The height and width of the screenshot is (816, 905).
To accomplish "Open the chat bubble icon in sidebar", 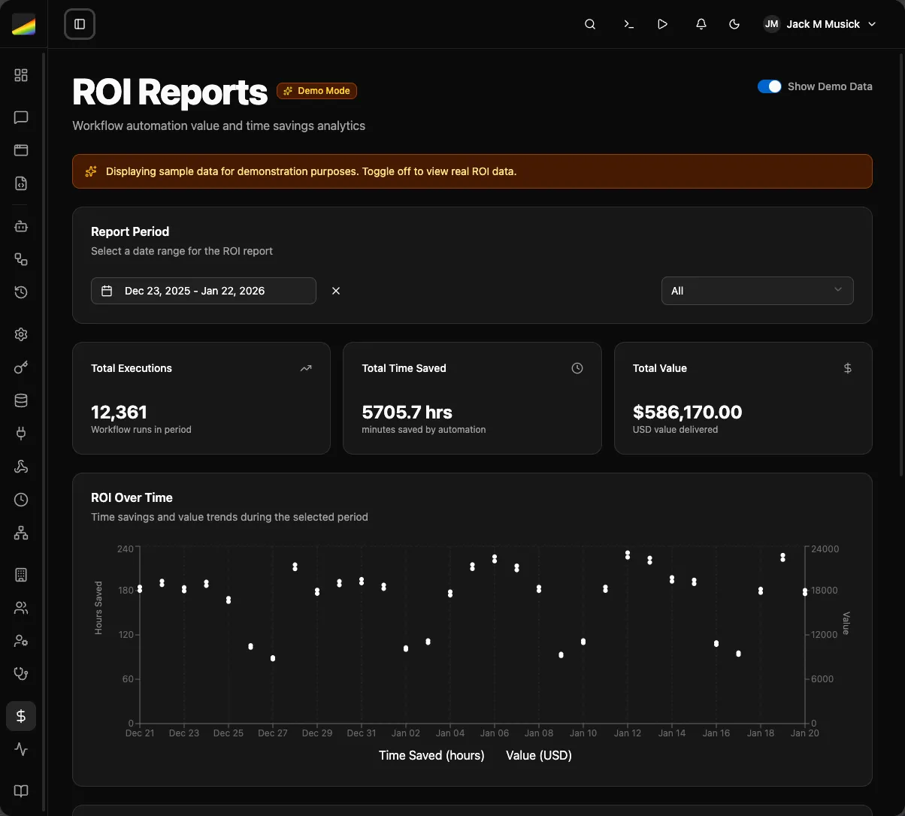I will point(21,117).
